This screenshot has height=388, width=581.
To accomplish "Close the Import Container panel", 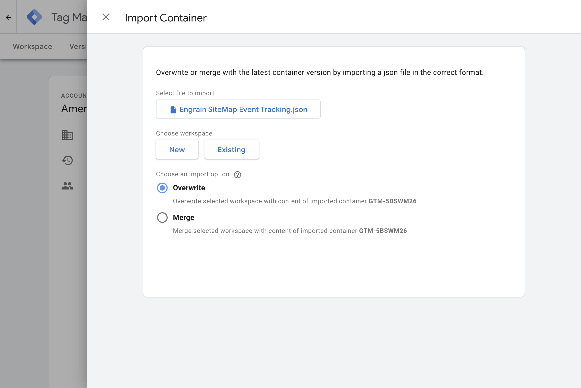I will [x=106, y=17].
